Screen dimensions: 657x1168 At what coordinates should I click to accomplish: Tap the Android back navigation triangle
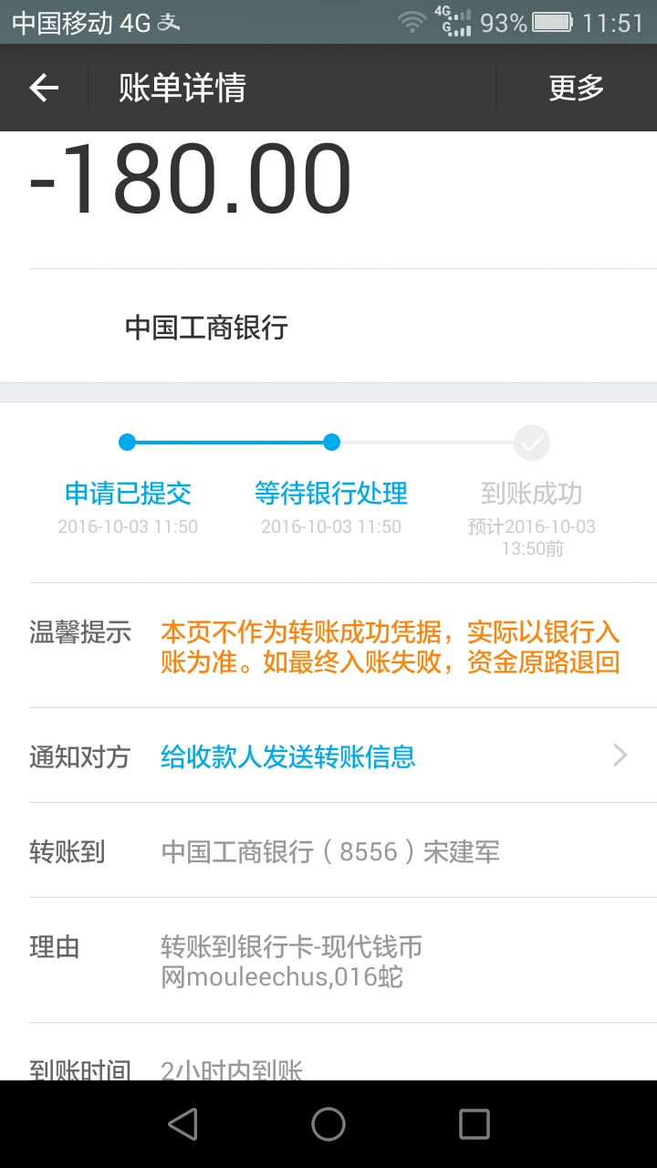click(183, 1124)
